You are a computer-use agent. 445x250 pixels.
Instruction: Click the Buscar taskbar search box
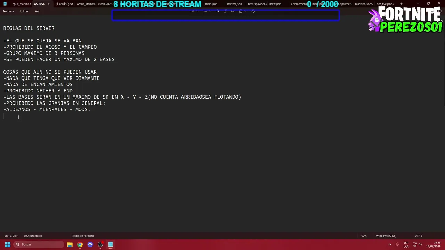click(x=39, y=244)
